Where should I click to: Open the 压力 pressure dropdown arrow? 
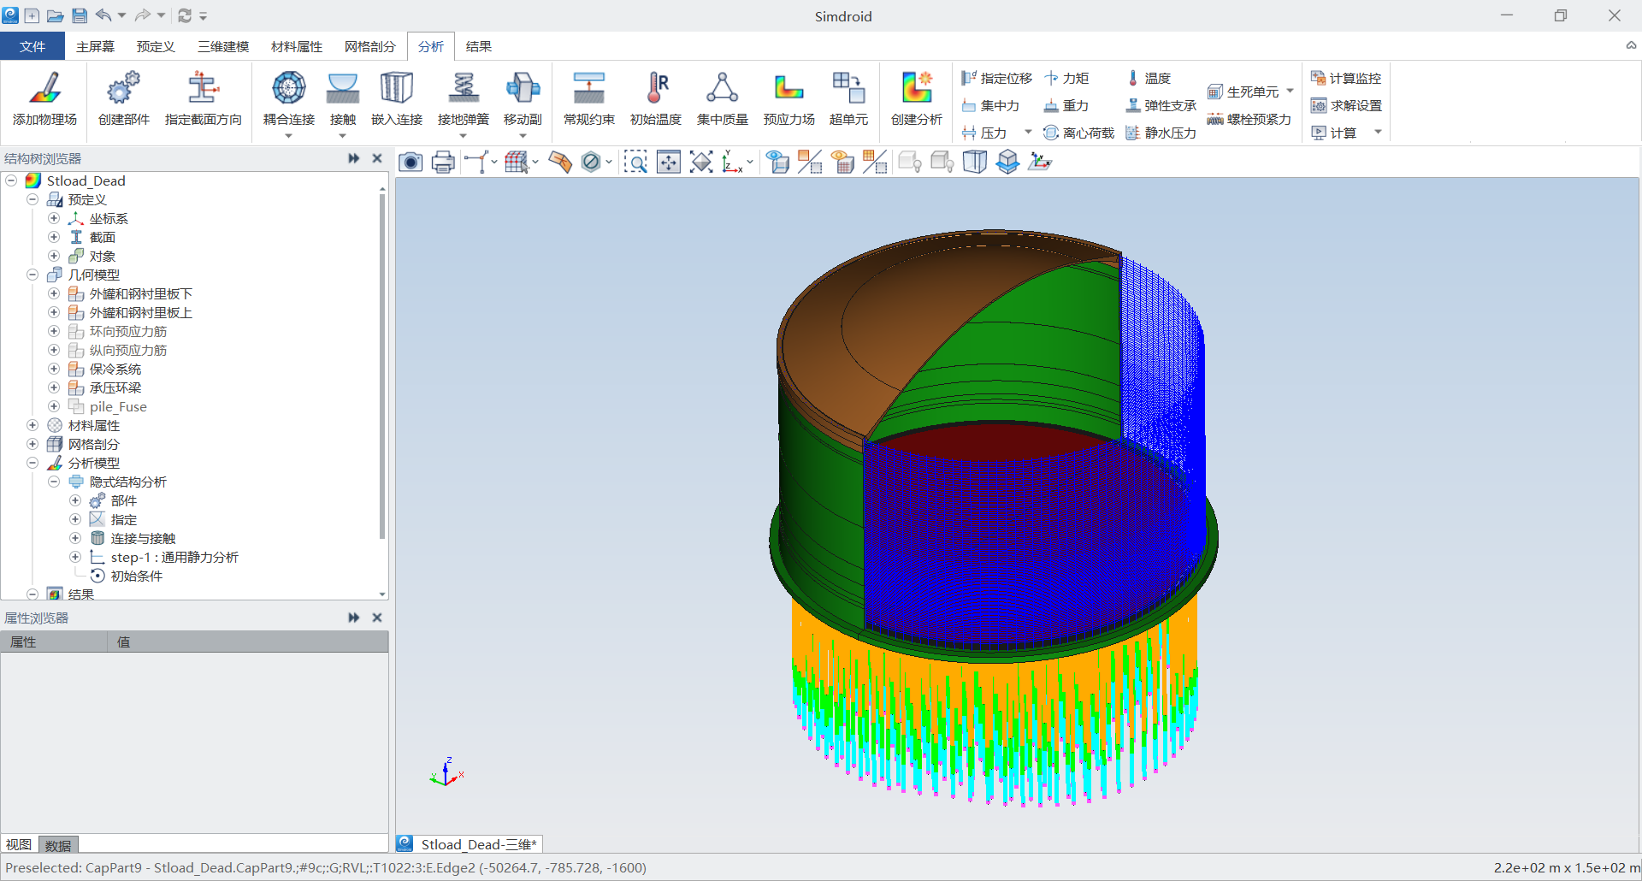click(1028, 133)
